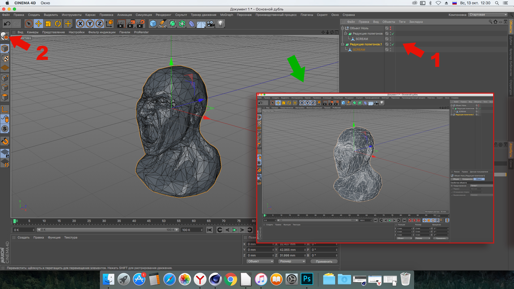The image size is (514, 289).
Task: Add a camera object
Action: [211, 24]
